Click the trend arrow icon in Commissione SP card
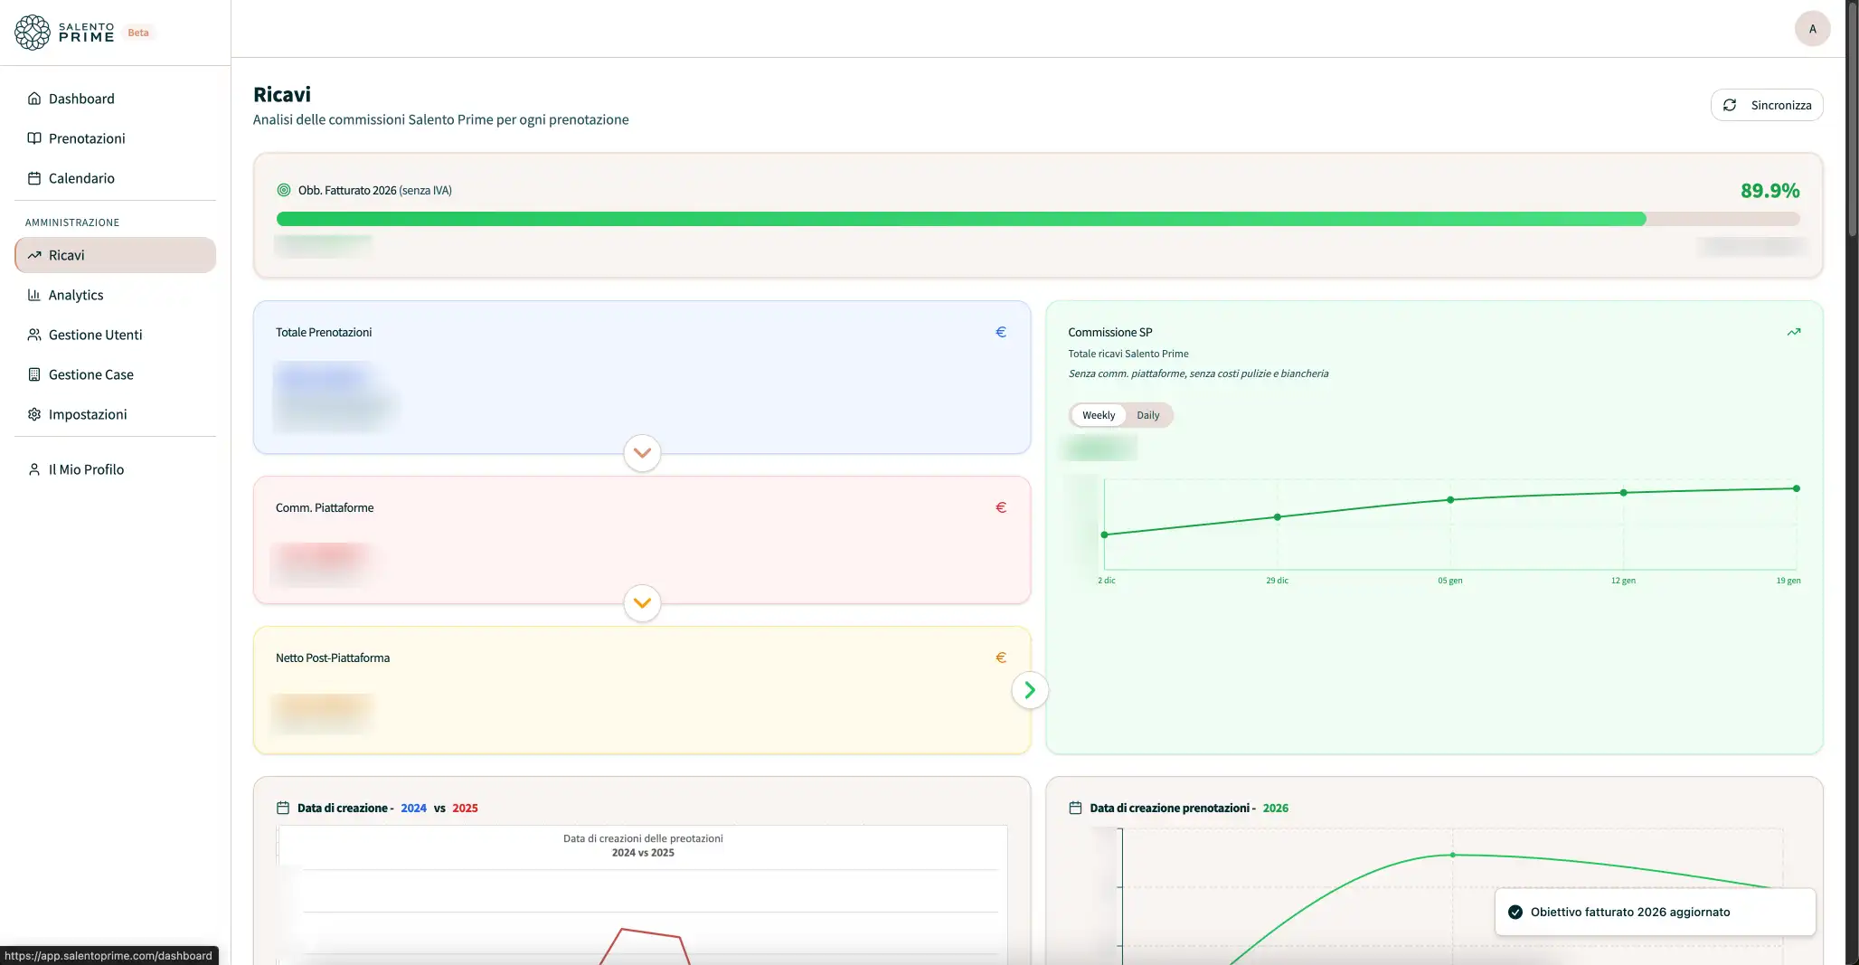The width and height of the screenshot is (1859, 965). (1793, 332)
